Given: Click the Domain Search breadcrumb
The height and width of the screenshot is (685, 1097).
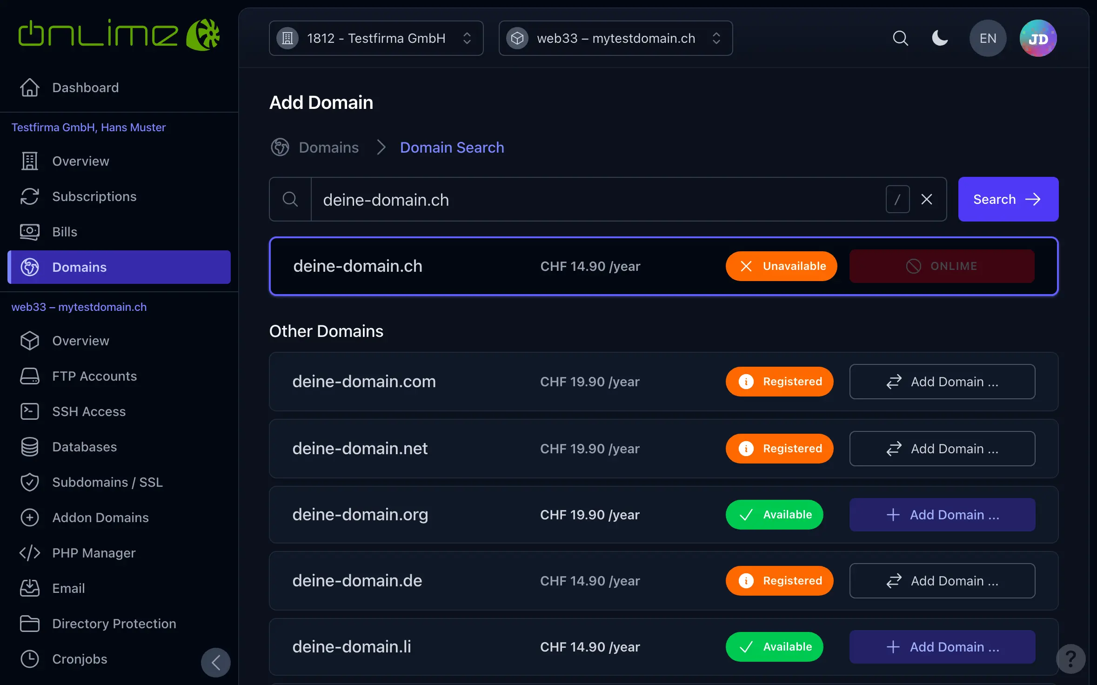Looking at the screenshot, I should tap(452, 148).
